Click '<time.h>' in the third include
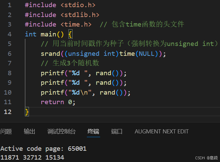The width and height of the screenshot is (220, 162). pos(76,25)
